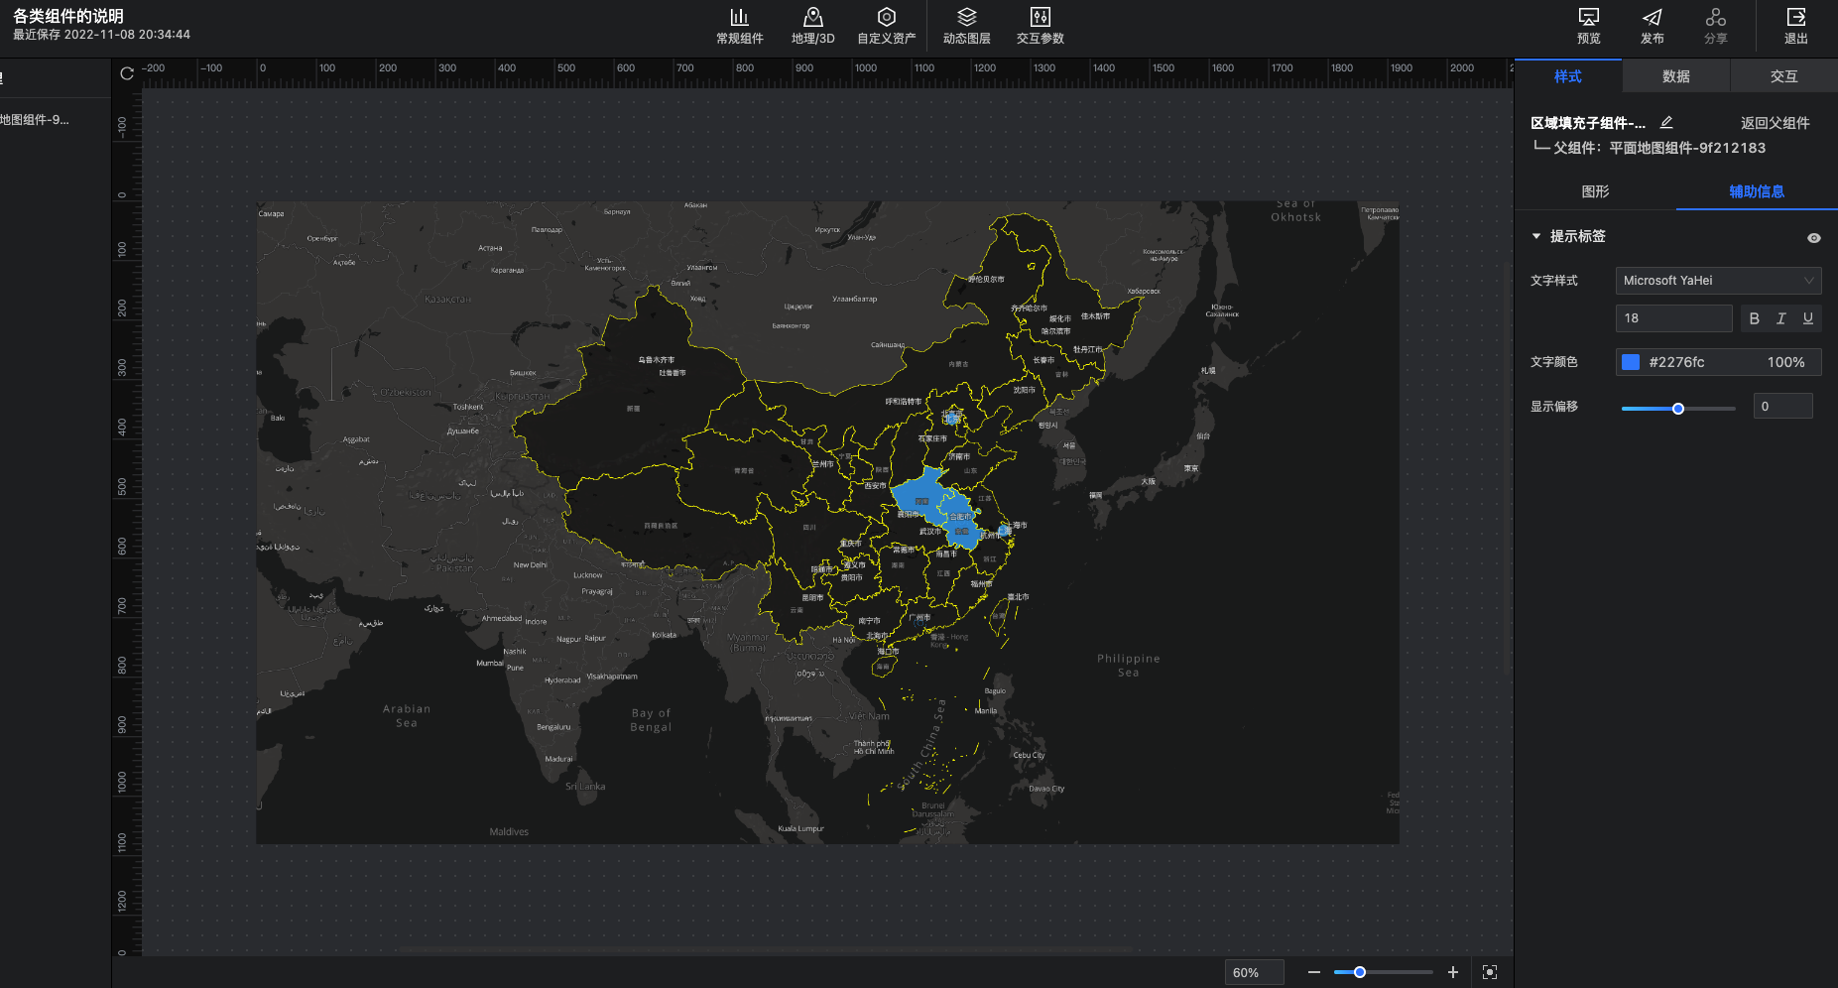Toggle bold text style
The height and width of the screenshot is (988, 1838).
(1754, 318)
